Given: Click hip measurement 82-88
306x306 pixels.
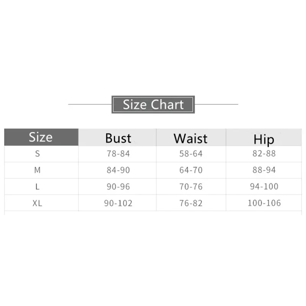Looking at the screenshot, I should (264, 154).
